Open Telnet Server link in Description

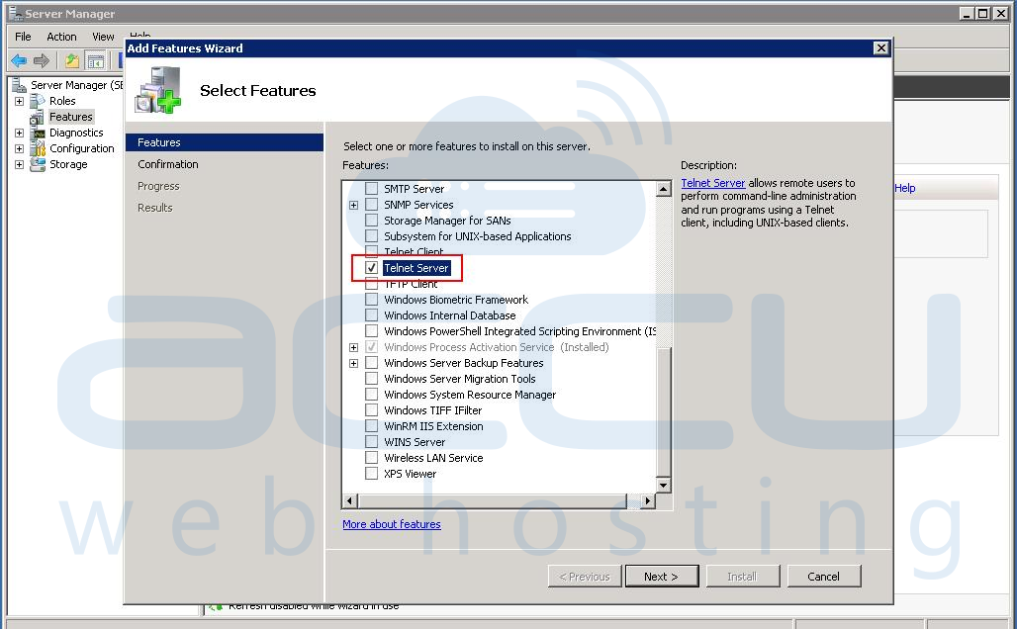click(713, 184)
